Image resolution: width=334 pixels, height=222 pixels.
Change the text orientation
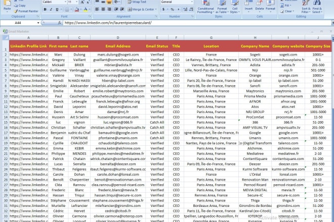(x=117, y=2)
